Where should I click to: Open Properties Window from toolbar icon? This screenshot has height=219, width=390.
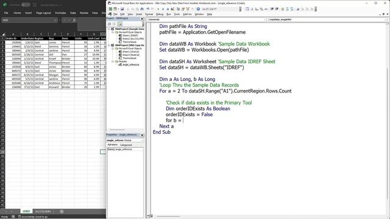pos(183,9)
